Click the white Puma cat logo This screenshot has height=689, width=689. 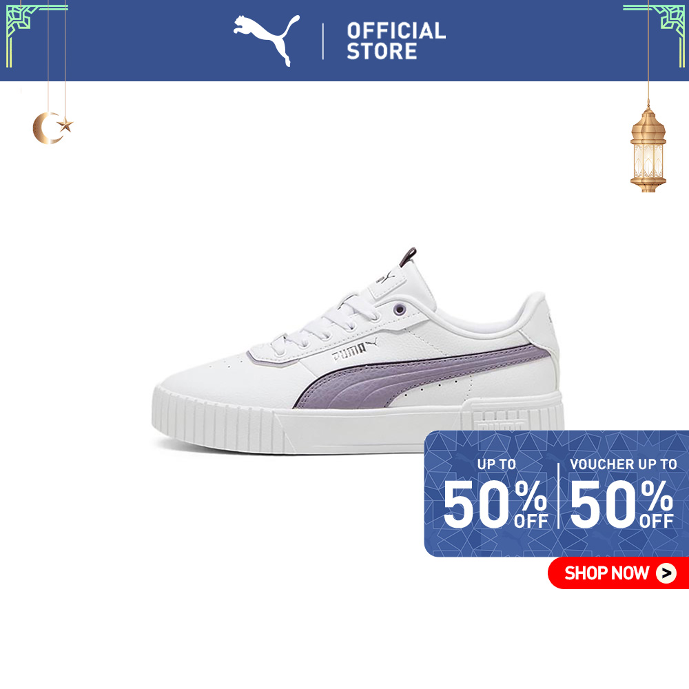pos(266,40)
